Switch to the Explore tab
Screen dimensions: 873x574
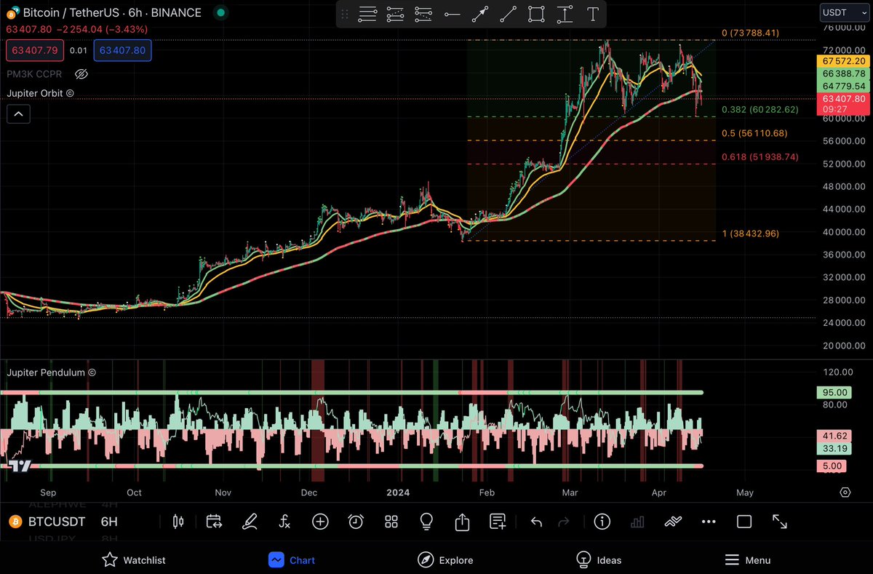[445, 559]
